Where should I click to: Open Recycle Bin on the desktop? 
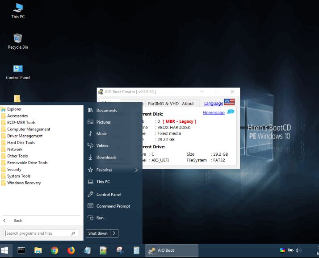tap(18, 41)
